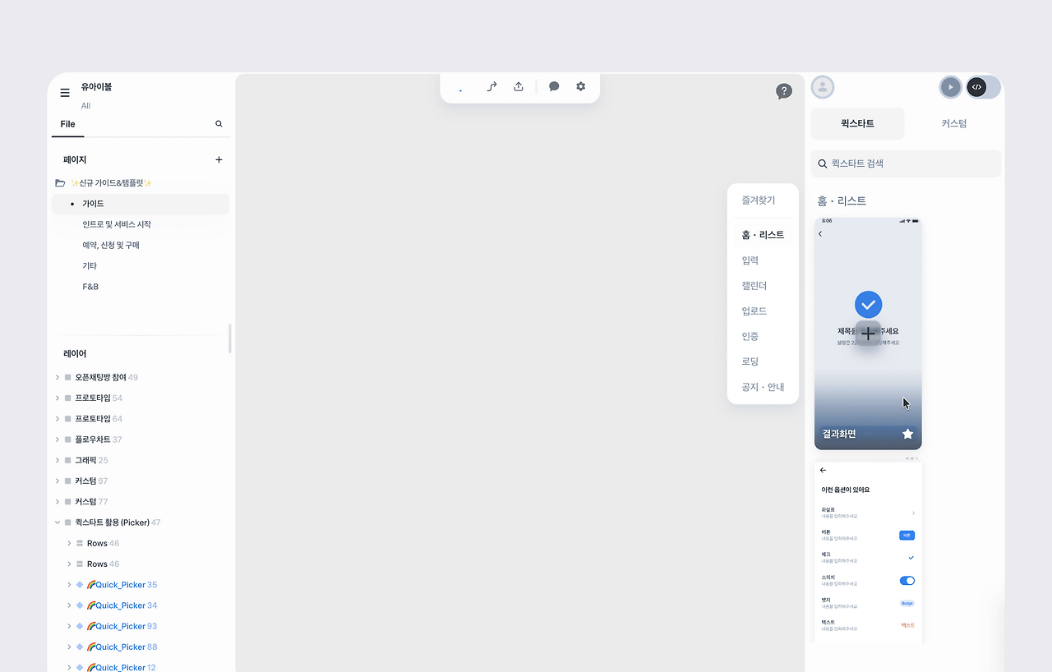Toggle the play/code mode switch

[x=971, y=86]
